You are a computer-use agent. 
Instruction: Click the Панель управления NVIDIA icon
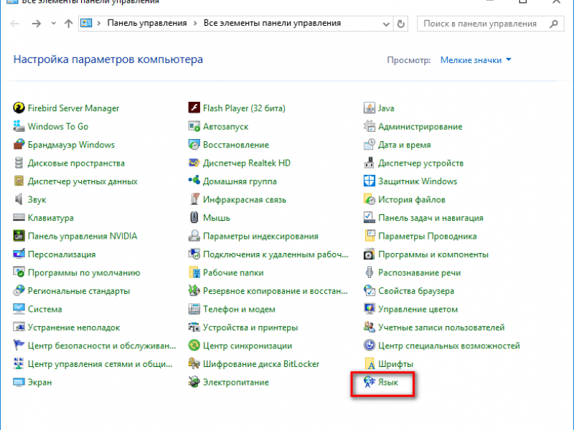(19, 236)
